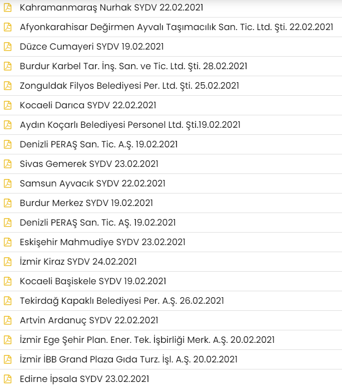Click PDF icon next to Düzce Cumayeri SYDV
Image resolution: width=342 pixels, height=388 pixels.
[8, 47]
